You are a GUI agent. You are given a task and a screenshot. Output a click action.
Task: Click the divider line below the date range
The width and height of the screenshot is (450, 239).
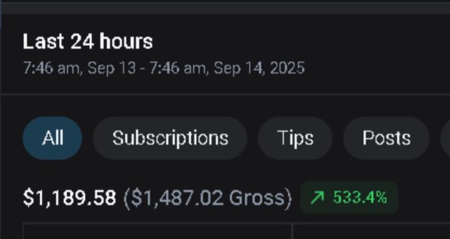225,94
